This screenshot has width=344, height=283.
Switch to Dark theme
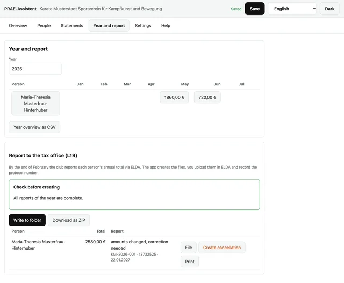click(329, 9)
